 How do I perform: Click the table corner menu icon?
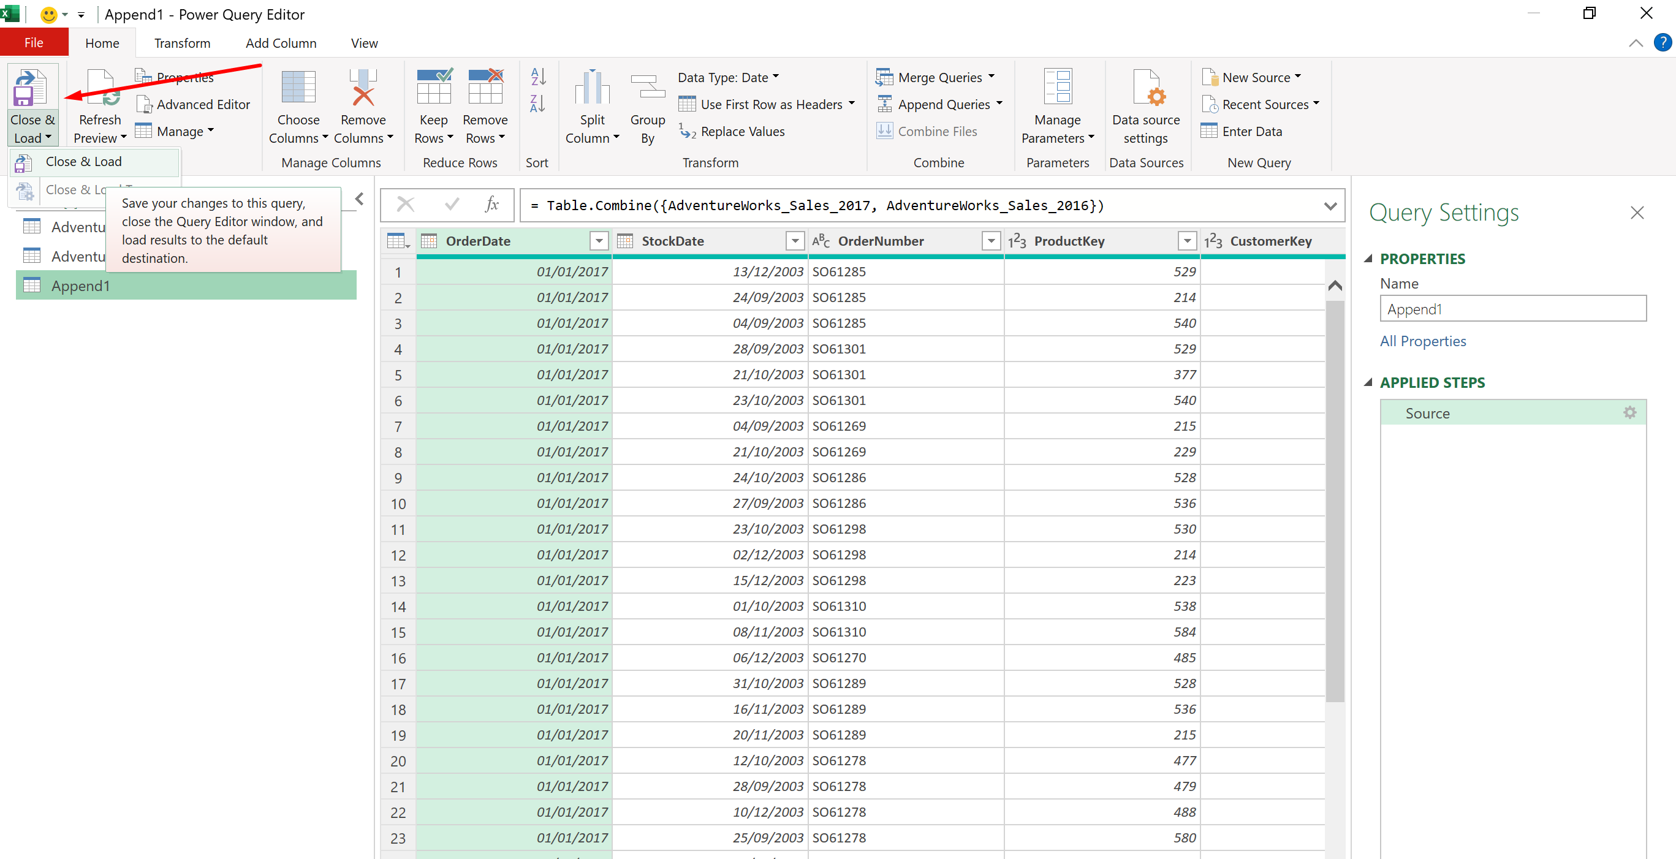tap(398, 241)
